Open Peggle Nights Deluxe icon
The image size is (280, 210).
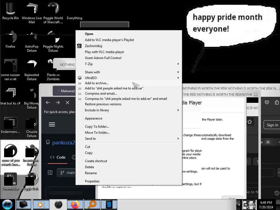click(x=53, y=41)
